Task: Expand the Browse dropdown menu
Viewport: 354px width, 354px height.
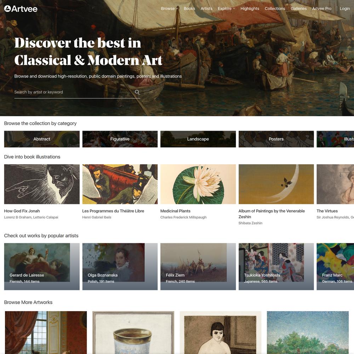Action: coord(170,8)
